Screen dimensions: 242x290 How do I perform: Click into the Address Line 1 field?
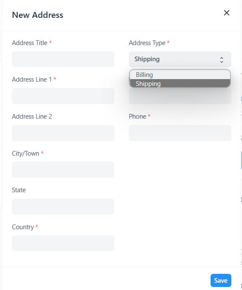63,96
